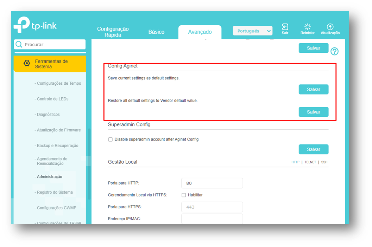This screenshot has width=372, height=247.
Task: Click Salvar in Superadmin Config section
Action: pos(313,149)
